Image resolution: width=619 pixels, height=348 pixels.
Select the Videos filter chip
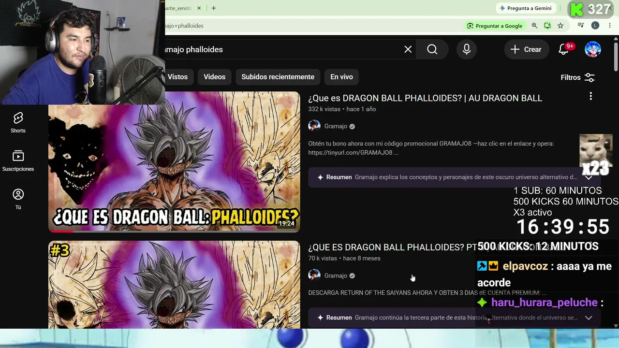tap(214, 77)
